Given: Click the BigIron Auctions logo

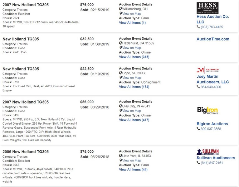Looking at the screenshot, I should tap(207, 110).
